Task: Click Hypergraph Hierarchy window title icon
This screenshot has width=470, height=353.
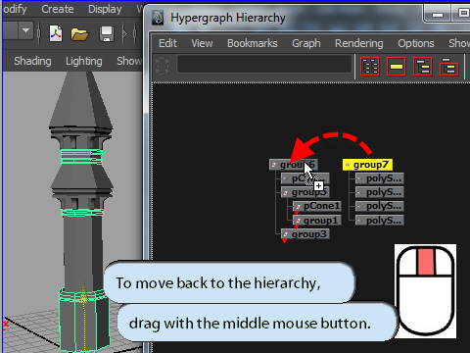Action: click(159, 18)
